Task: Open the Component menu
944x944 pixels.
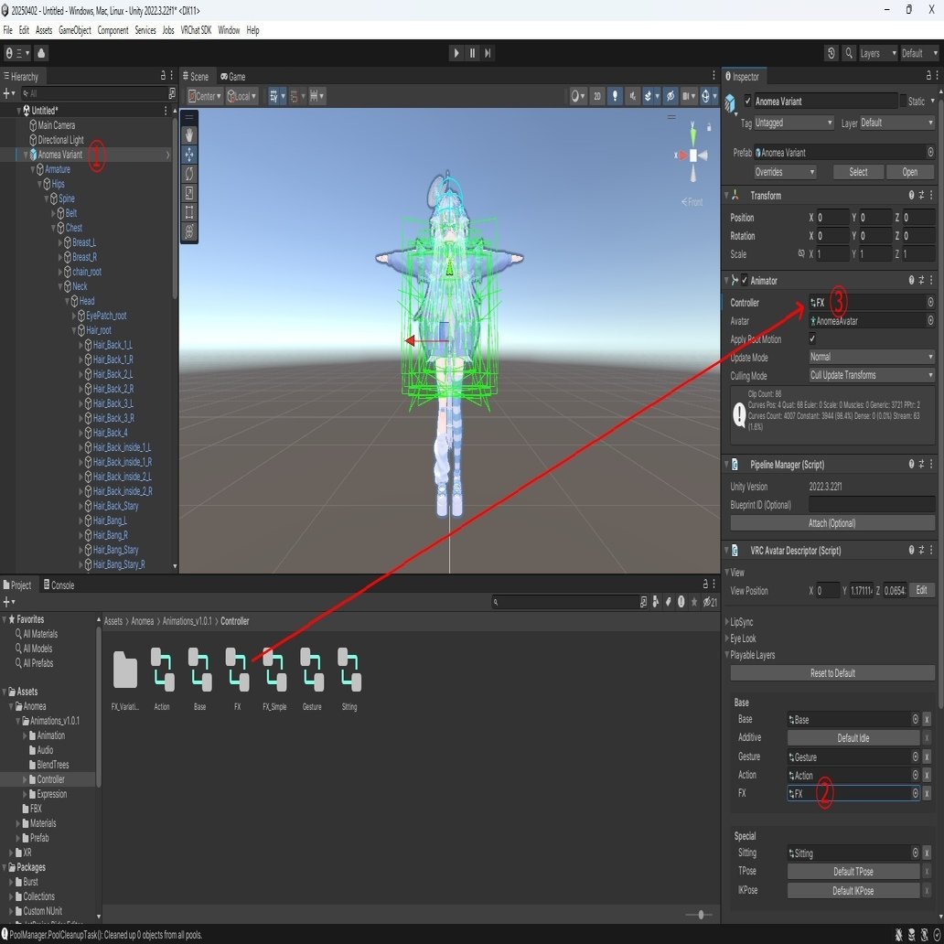Action: tap(113, 30)
